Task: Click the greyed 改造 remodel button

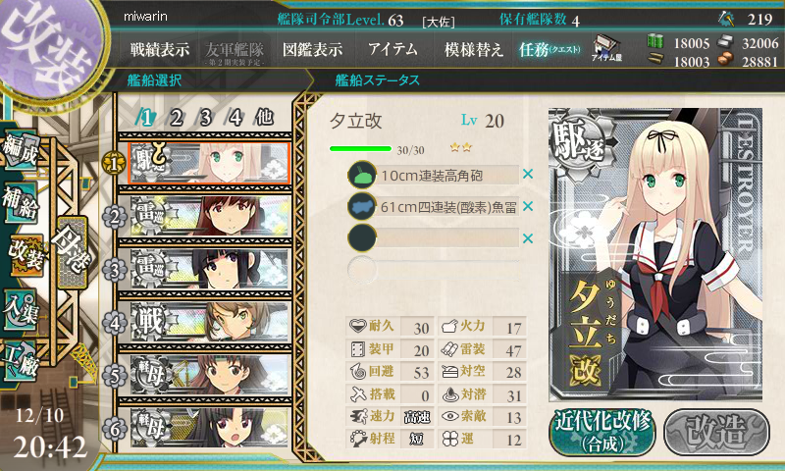Action: (x=716, y=433)
